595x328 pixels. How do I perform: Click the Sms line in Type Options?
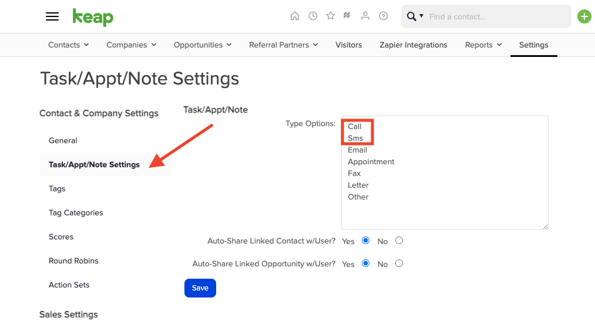point(355,138)
